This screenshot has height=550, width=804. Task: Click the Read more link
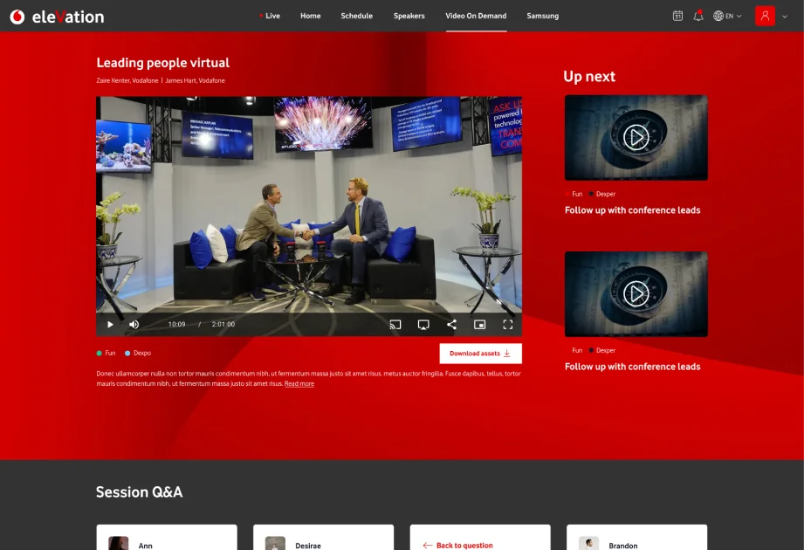pos(299,383)
